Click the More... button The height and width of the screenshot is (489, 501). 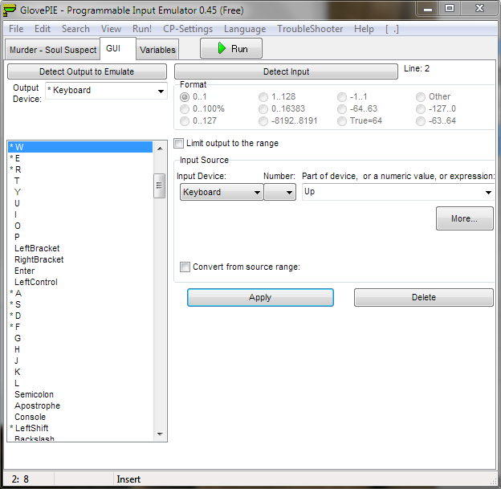pyautogui.click(x=465, y=218)
